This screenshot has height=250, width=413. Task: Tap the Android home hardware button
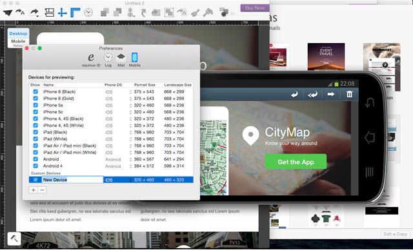tap(369, 137)
